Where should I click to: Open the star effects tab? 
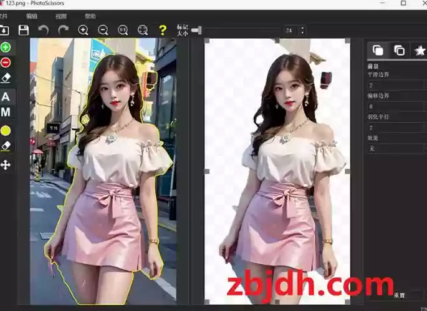419,50
